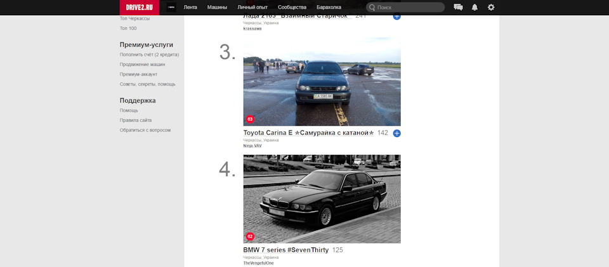Open the Барахолка menu item
Viewport: 609px width, 267px height.
329,8
